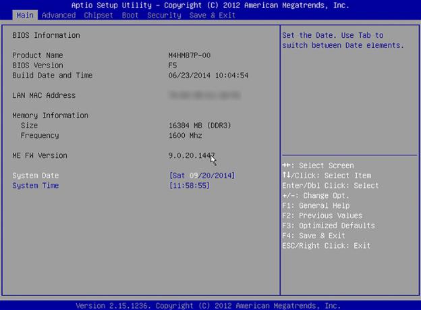Open the Security tab

point(165,16)
